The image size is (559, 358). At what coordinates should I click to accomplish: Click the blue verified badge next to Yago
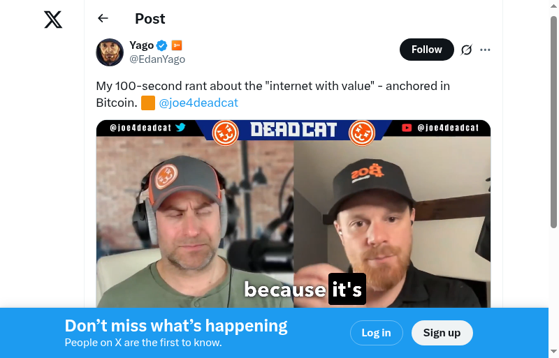click(x=162, y=45)
